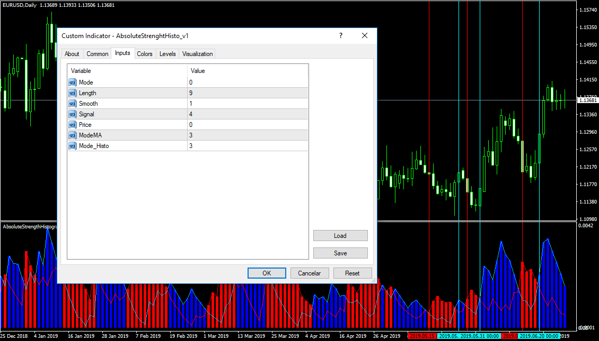Select the Mode variable name

click(86, 82)
